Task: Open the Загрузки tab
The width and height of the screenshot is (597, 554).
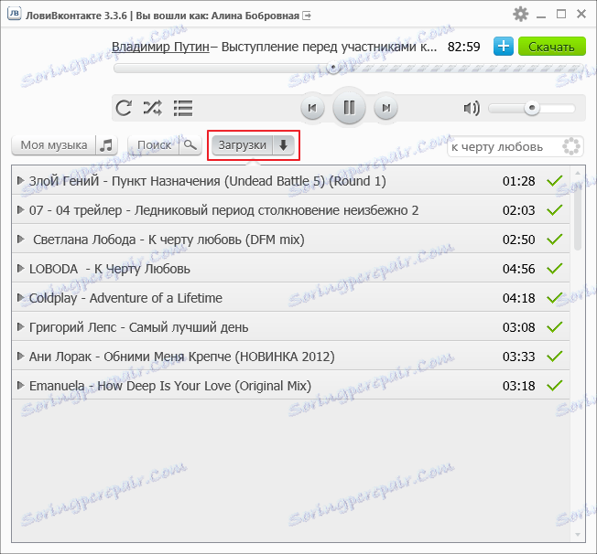Action: pos(242,144)
